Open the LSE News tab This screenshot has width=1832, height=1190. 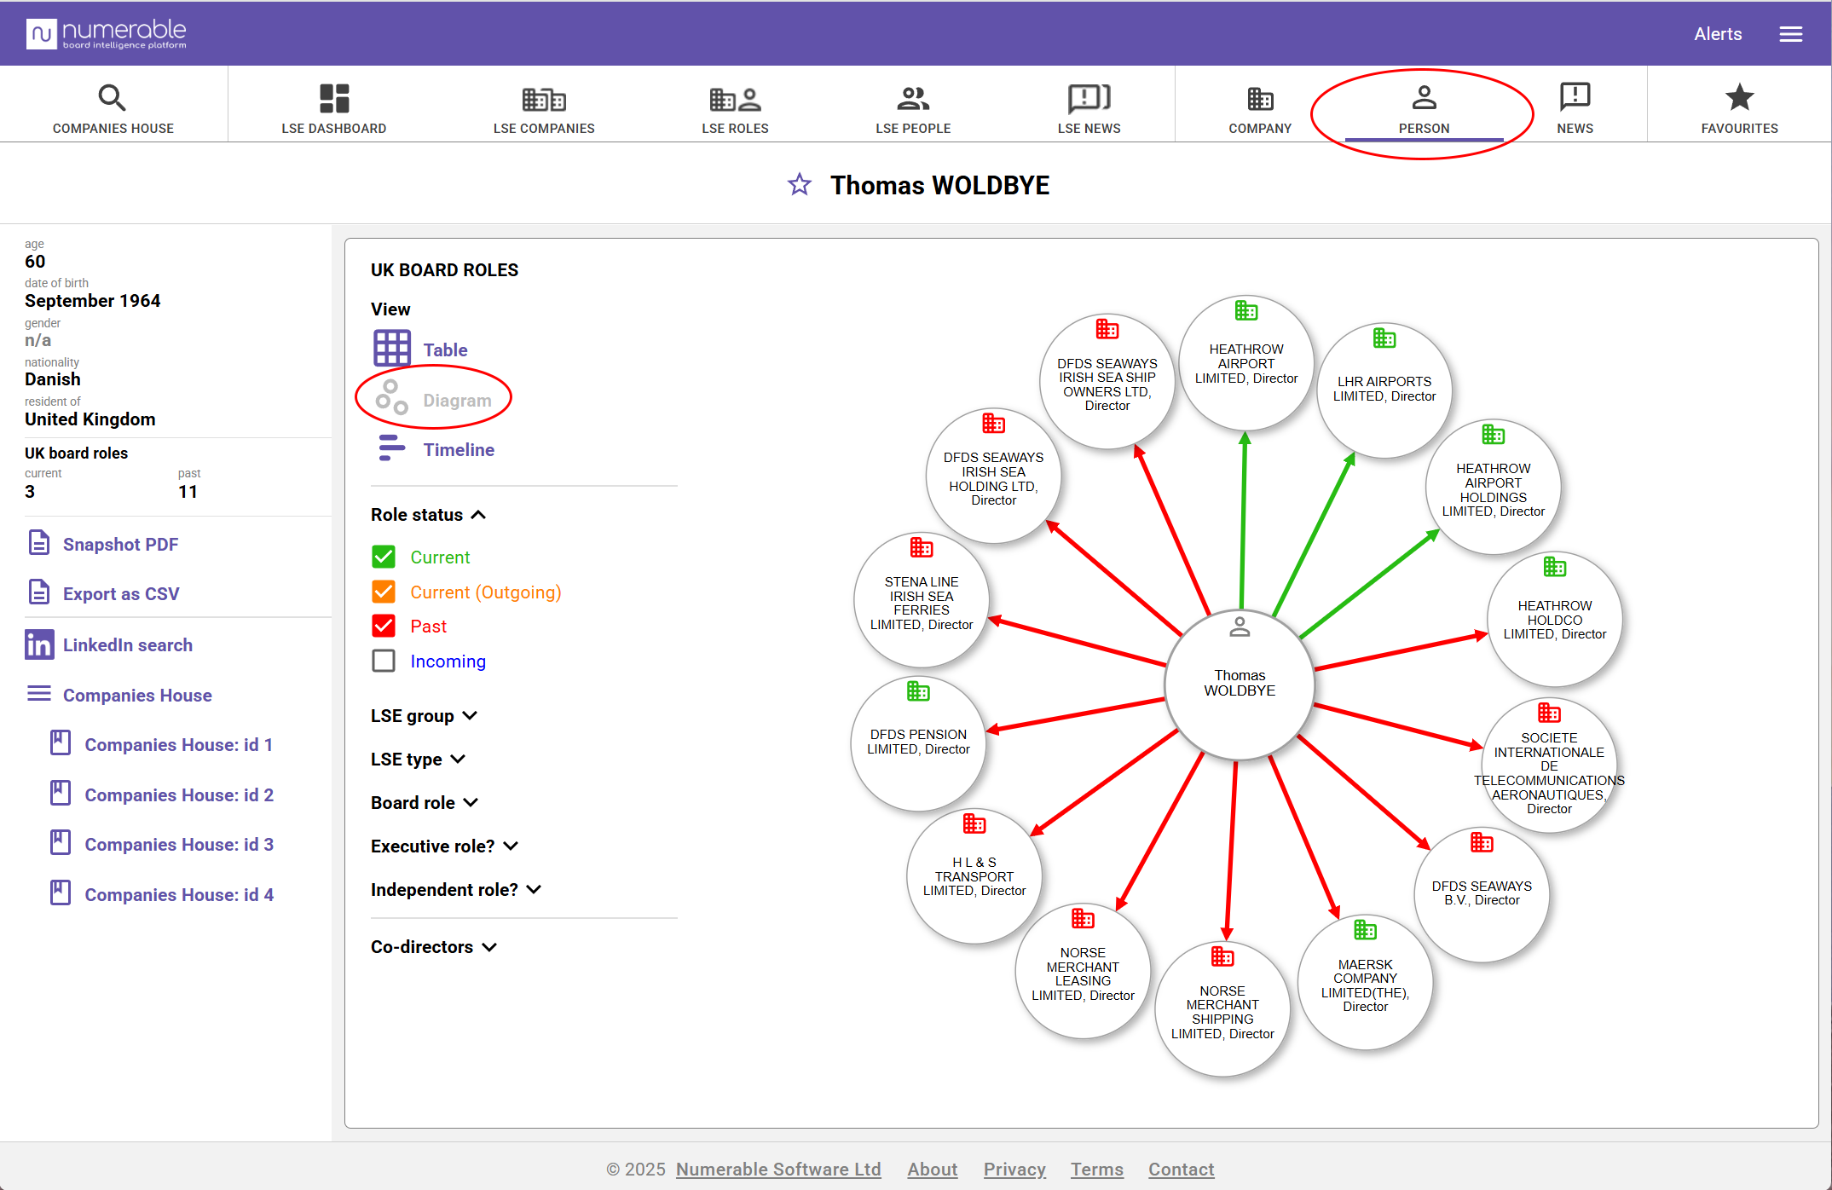pos(1089,108)
